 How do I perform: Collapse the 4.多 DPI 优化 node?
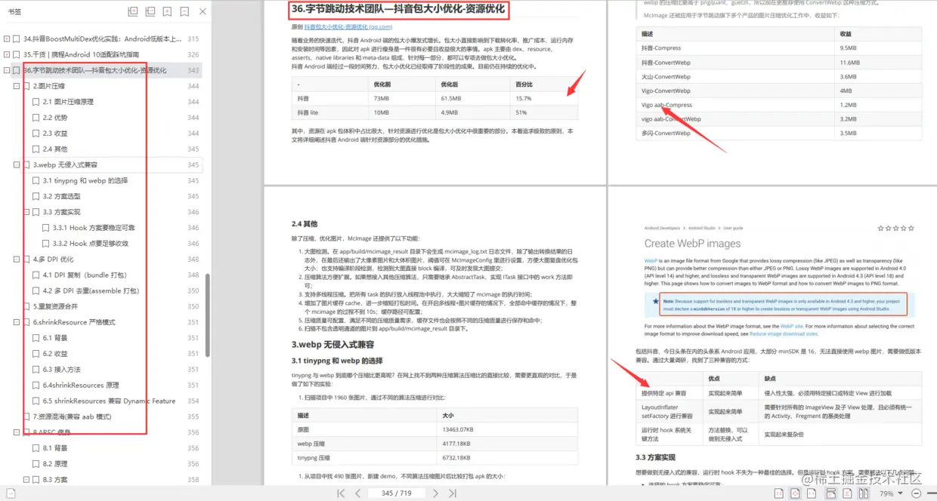point(17,259)
